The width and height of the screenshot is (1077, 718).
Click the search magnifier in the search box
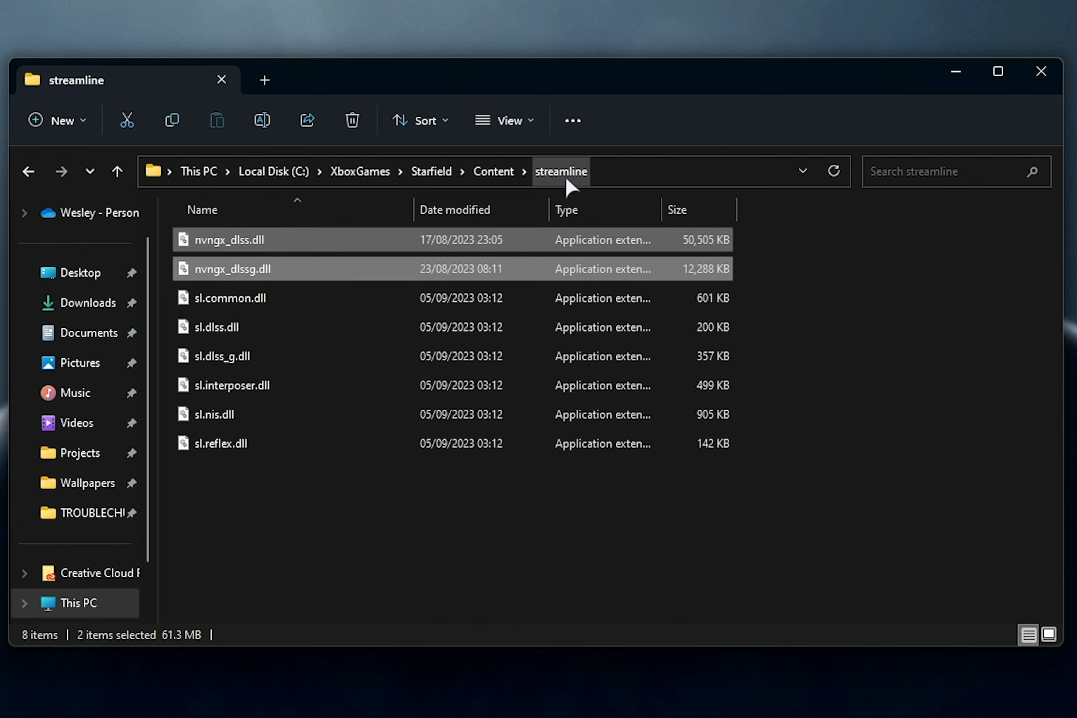click(1032, 171)
